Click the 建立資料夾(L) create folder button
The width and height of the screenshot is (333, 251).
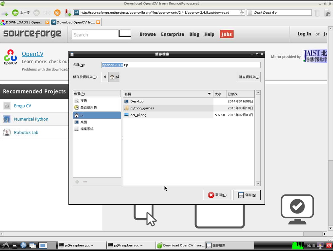coord(249,77)
